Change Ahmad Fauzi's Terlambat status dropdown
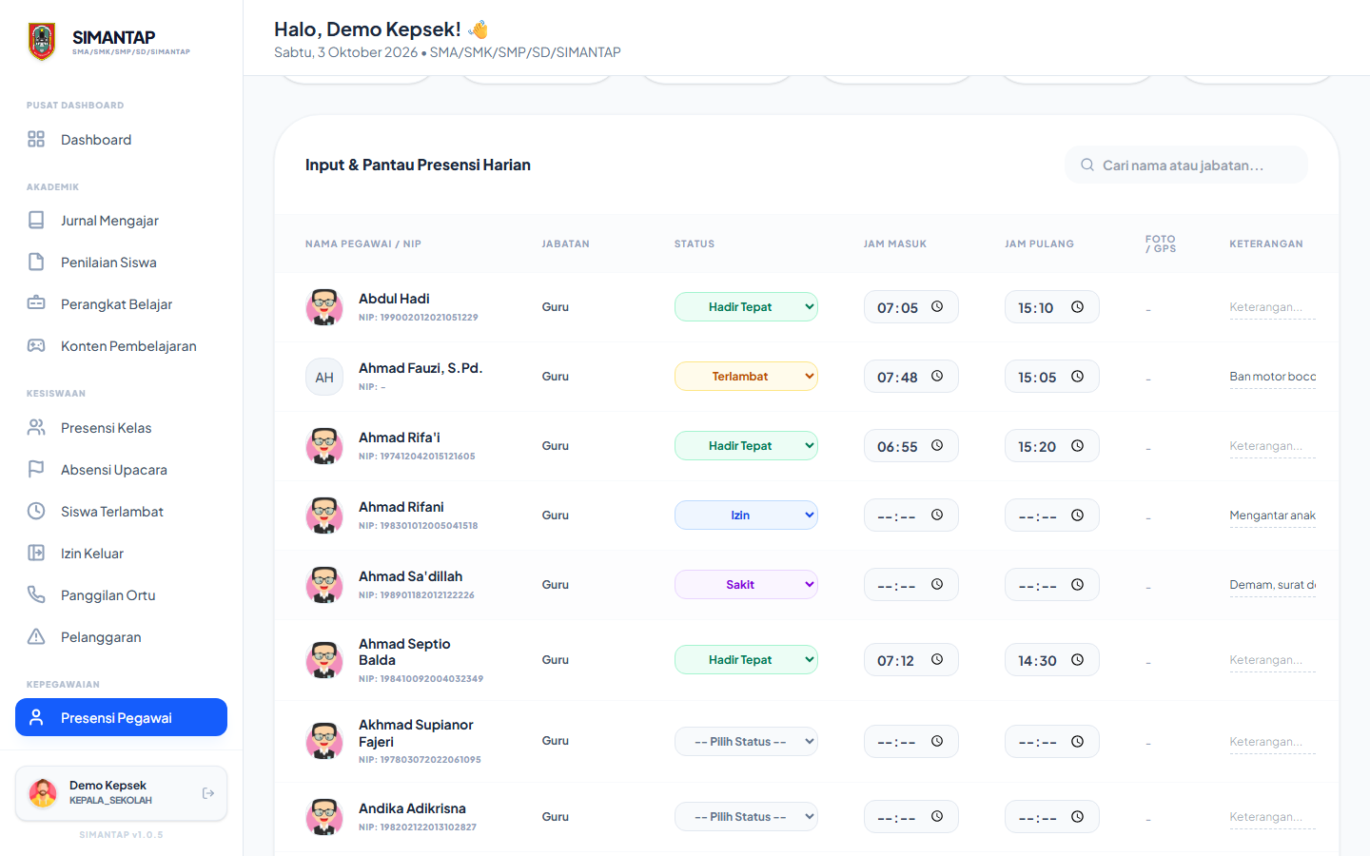Image resolution: width=1370 pixels, height=856 pixels. [746, 376]
